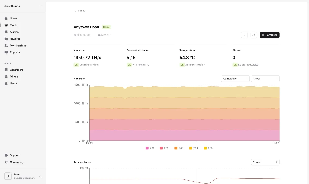Open Controllers under the Admin section
Viewport: 309px width, 184px height.
point(6,70)
